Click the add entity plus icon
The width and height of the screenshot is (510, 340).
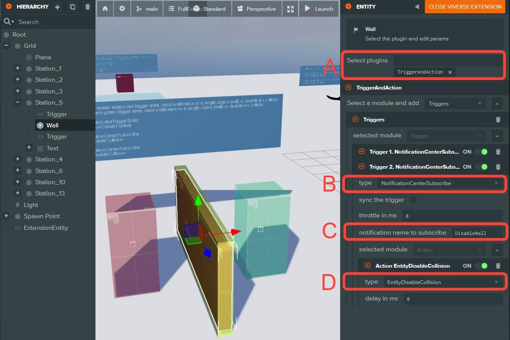click(x=58, y=7)
